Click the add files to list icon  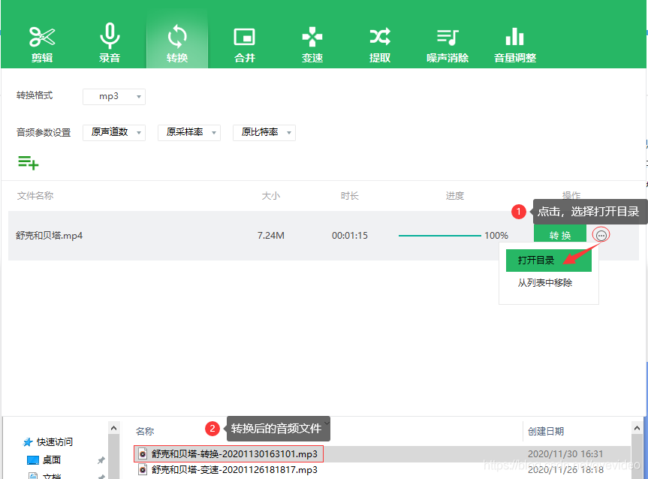[x=28, y=162]
